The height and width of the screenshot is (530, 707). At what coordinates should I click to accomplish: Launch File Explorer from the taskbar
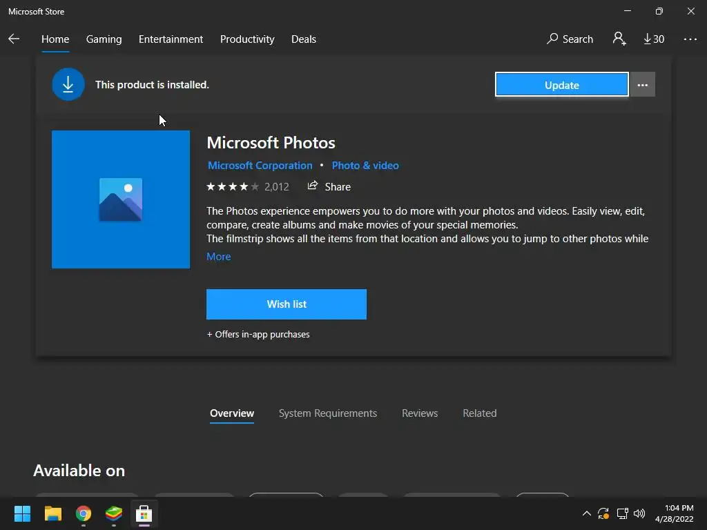pyautogui.click(x=52, y=513)
